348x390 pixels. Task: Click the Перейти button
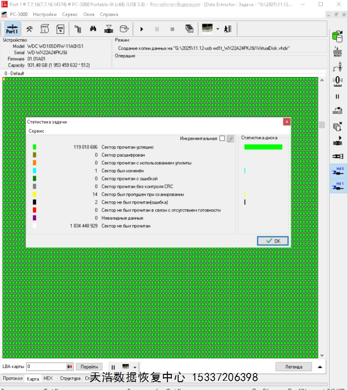(x=89, y=367)
